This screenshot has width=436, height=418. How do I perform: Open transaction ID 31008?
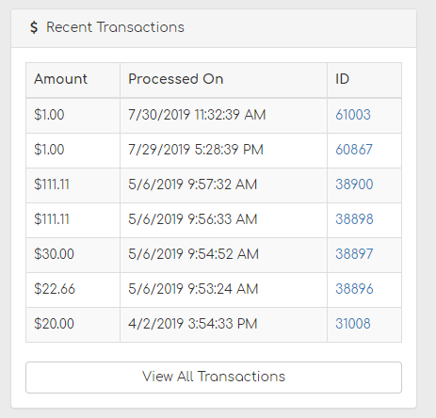(x=353, y=324)
